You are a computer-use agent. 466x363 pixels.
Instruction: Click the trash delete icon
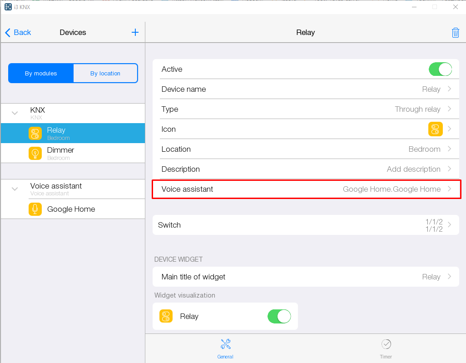(455, 33)
